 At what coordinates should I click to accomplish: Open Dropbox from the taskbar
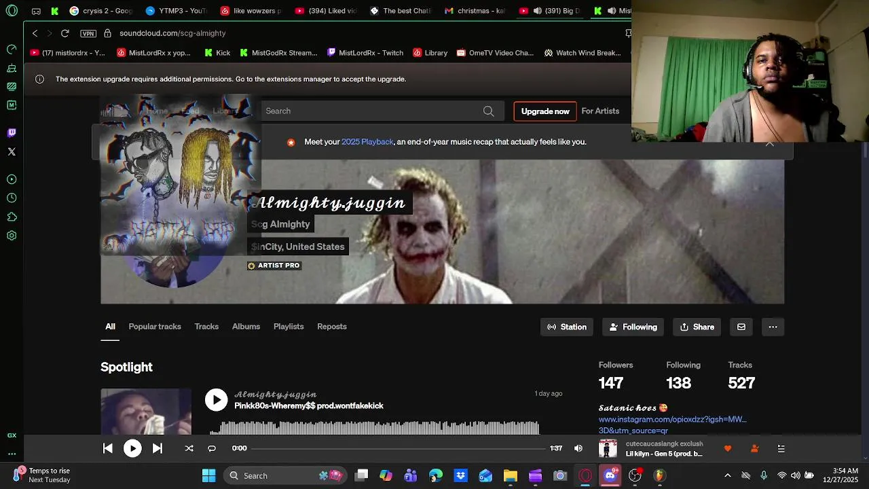(460, 475)
